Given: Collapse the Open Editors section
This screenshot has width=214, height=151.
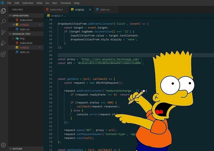Looking at the screenshot, I should (10, 16).
